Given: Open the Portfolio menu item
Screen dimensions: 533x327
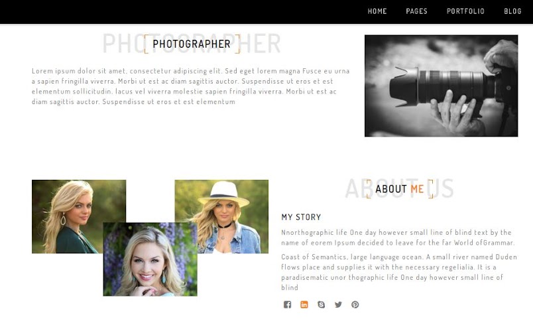Looking at the screenshot, I should pos(465,11).
